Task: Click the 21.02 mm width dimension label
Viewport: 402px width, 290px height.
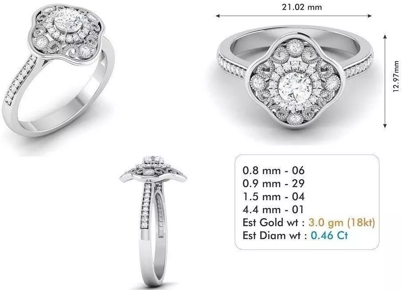Action: (302, 7)
